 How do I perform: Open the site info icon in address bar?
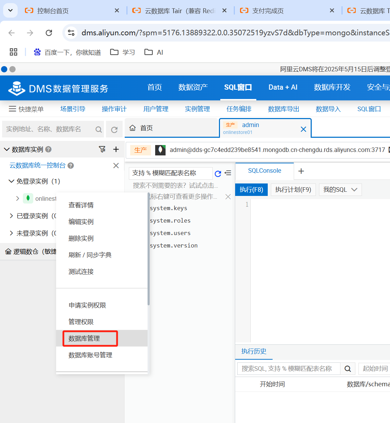click(x=71, y=33)
